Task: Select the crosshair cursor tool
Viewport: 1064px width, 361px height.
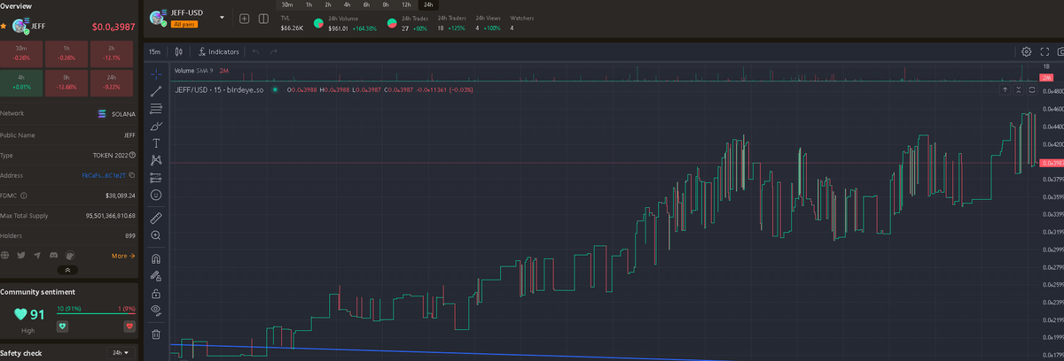Action: click(156, 73)
